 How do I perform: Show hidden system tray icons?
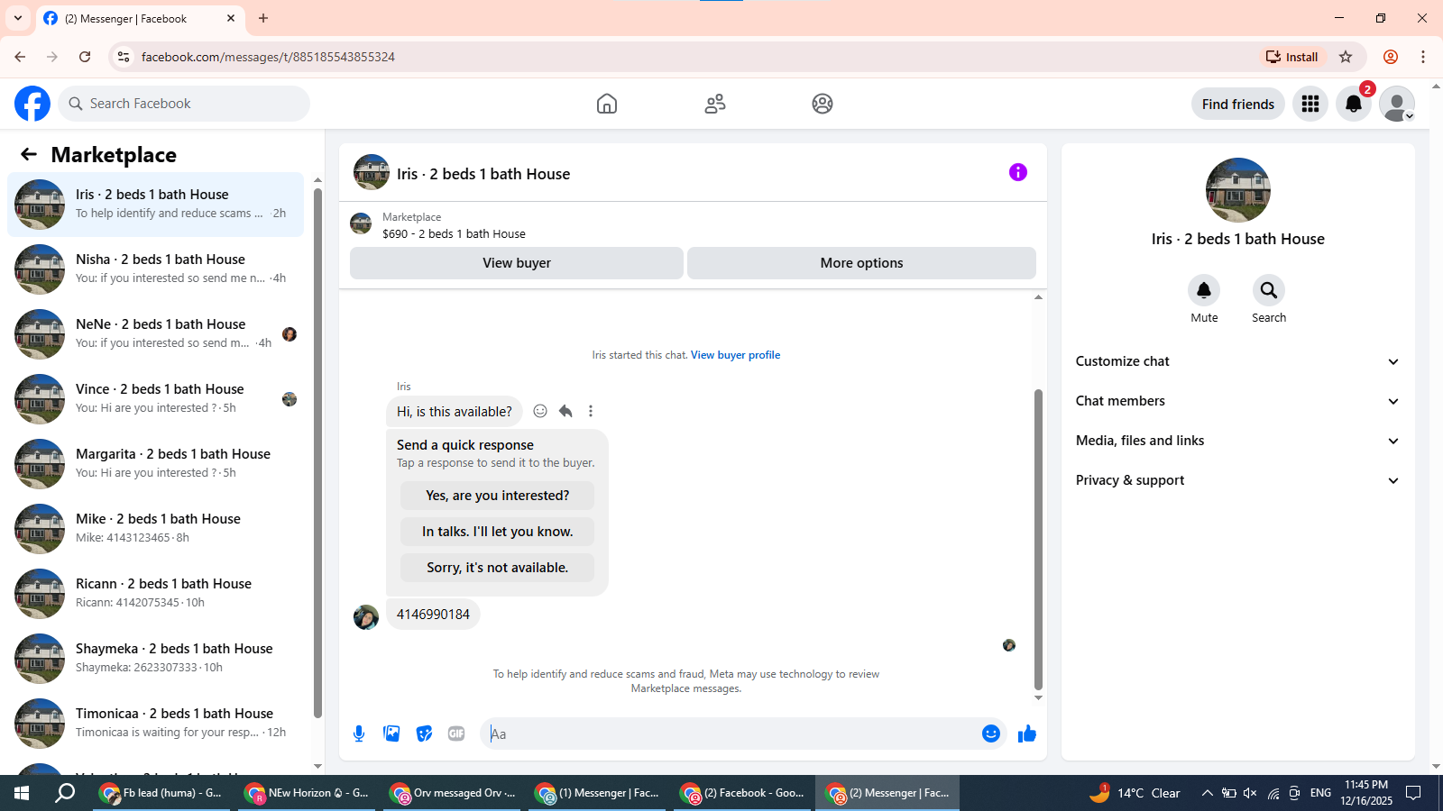pos(1207,793)
